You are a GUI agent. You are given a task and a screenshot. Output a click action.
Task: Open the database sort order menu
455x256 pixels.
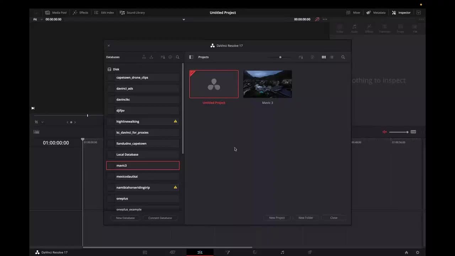(x=163, y=57)
